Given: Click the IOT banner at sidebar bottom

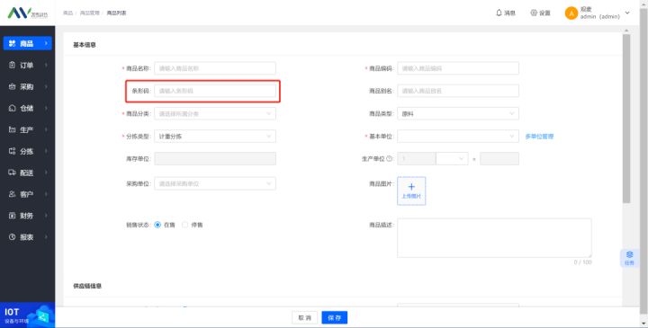Looking at the screenshot, I should pos(27,315).
